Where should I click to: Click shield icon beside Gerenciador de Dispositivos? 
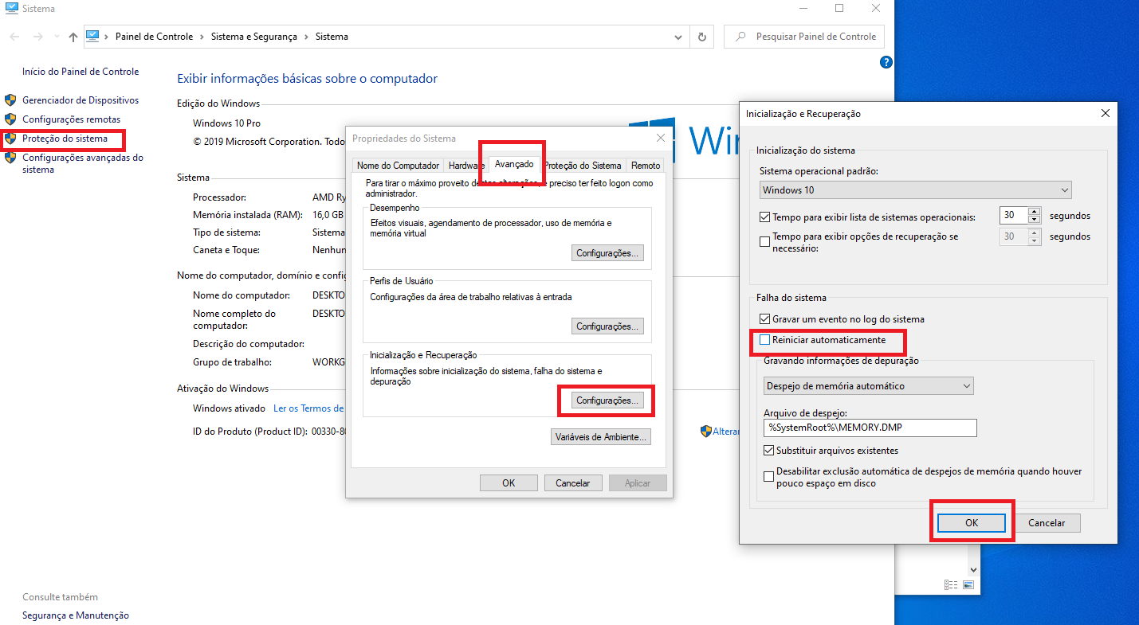tap(10, 100)
